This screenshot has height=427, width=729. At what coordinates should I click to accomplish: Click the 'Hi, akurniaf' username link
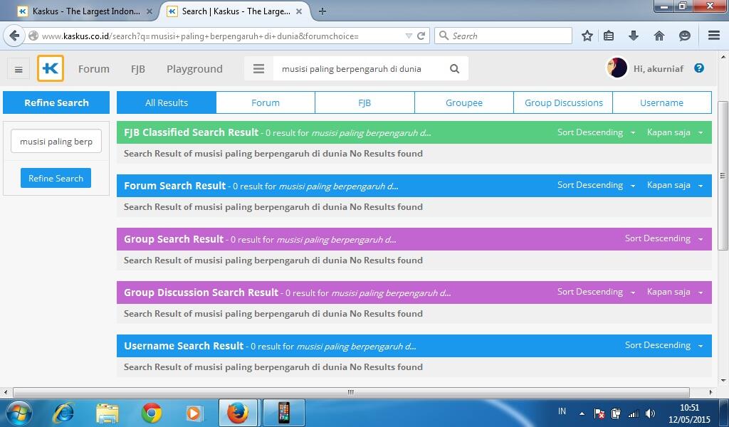[x=659, y=69]
